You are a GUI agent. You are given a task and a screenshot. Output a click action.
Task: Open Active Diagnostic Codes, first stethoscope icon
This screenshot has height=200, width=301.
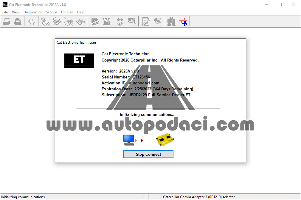click(46, 22)
